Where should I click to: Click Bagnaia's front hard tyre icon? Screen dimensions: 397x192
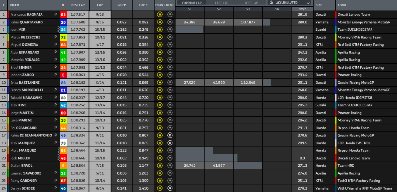(x=159, y=14)
